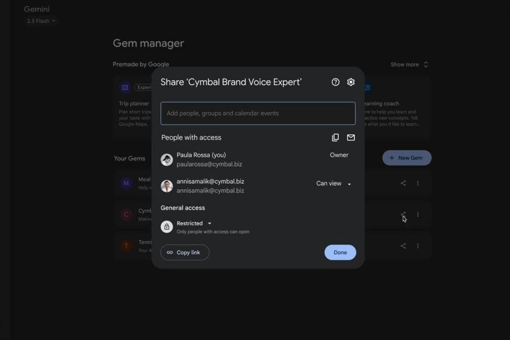This screenshot has height=340, width=510.
Task: Click the annisamalik@cymbal.biz profile avatar
Action: coord(167,186)
